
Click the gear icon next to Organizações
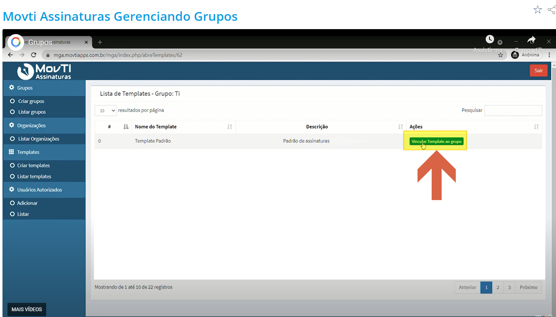pyautogui.click(x=12, y=125)
